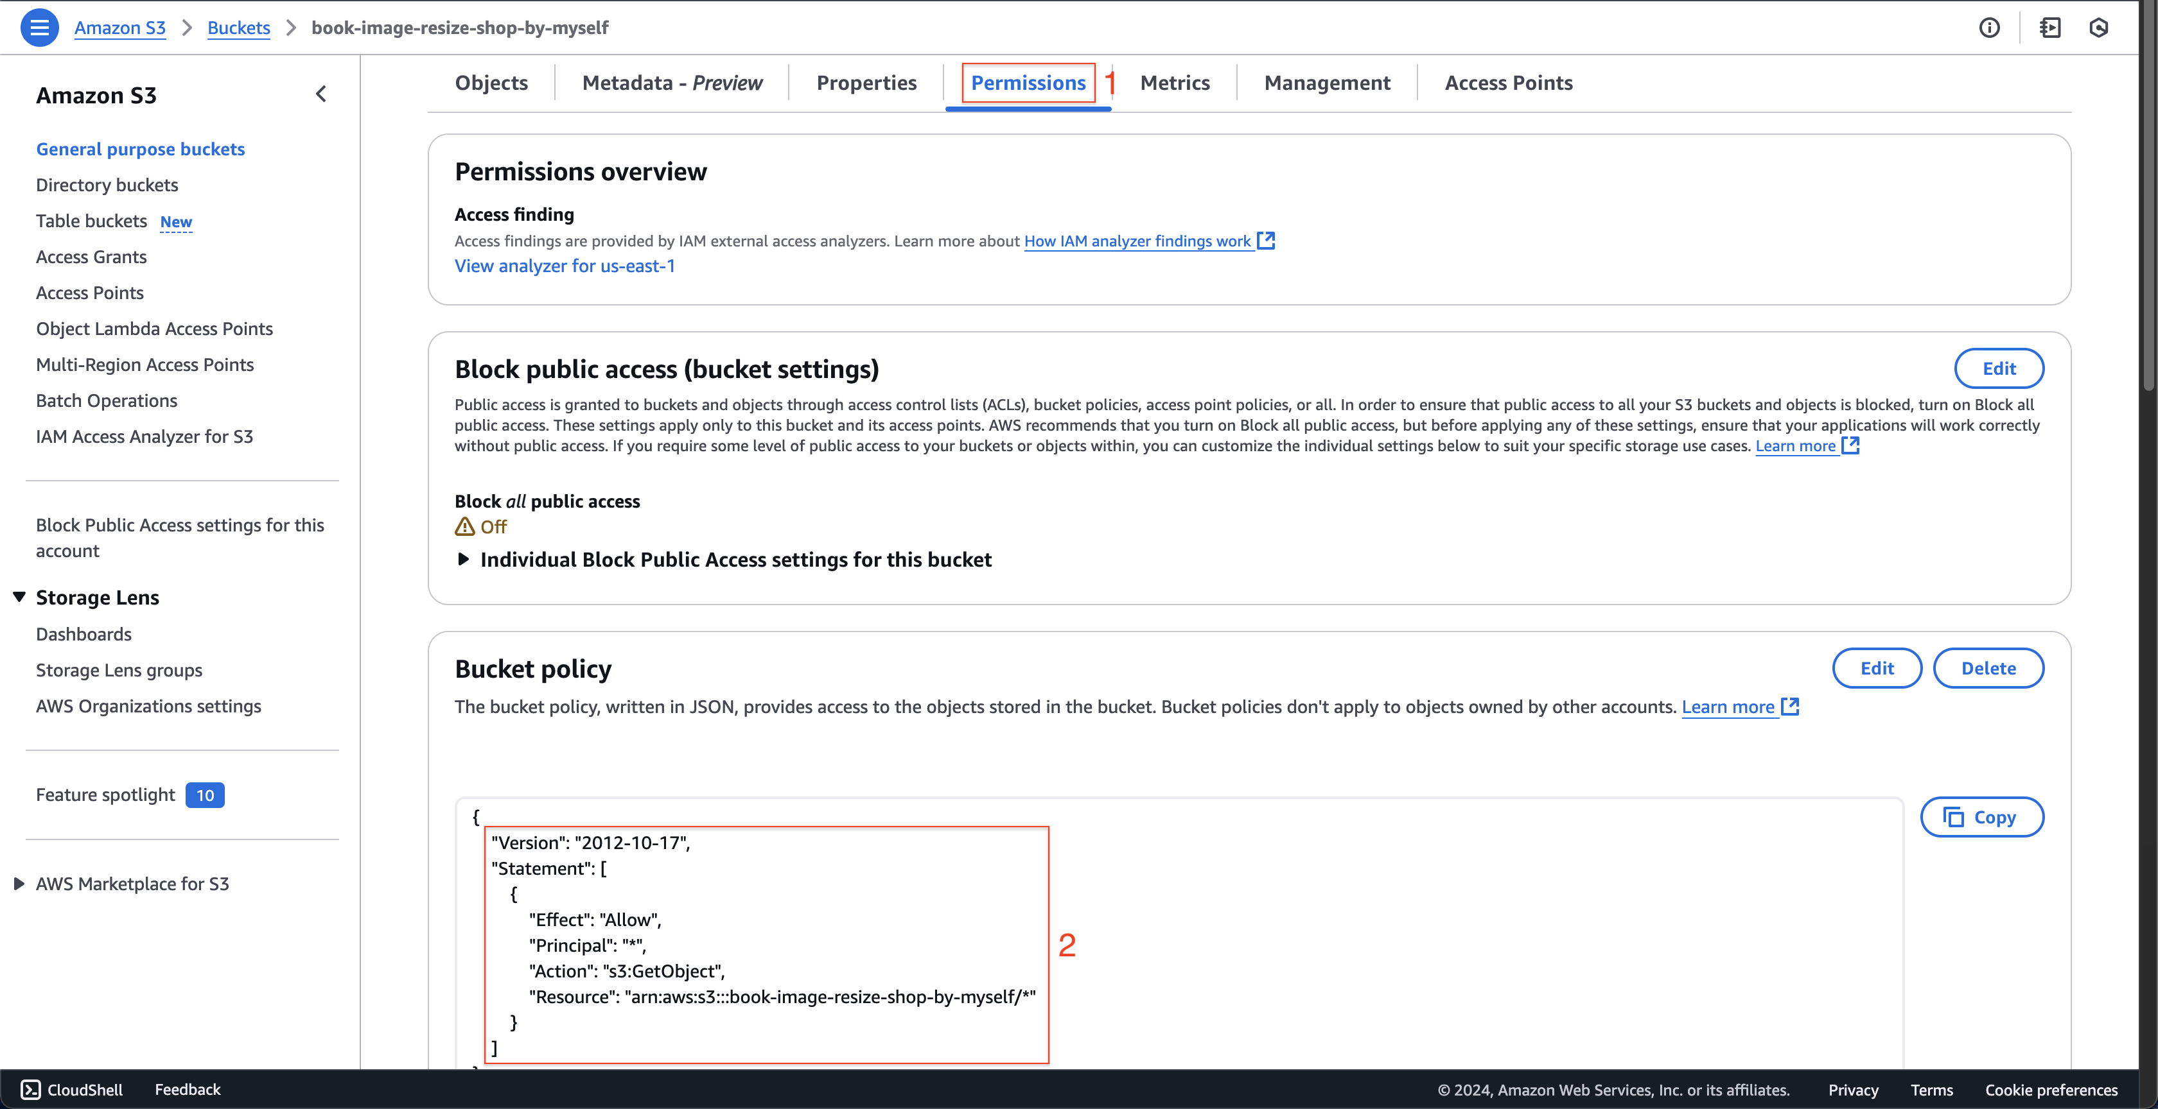Viewport: 2158px width, 1109px height.
Task: Open Table buckets in sidebar
Action: (91, 221)
